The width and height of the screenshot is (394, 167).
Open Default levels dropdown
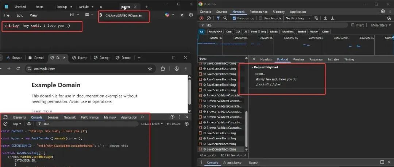pos(152,124)
